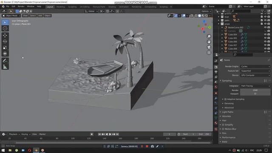Open Object properties tab
Screen dimensions: 272x153
coord(216,93)
